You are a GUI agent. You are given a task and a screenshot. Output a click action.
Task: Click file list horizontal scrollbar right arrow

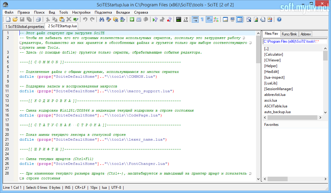320,118
